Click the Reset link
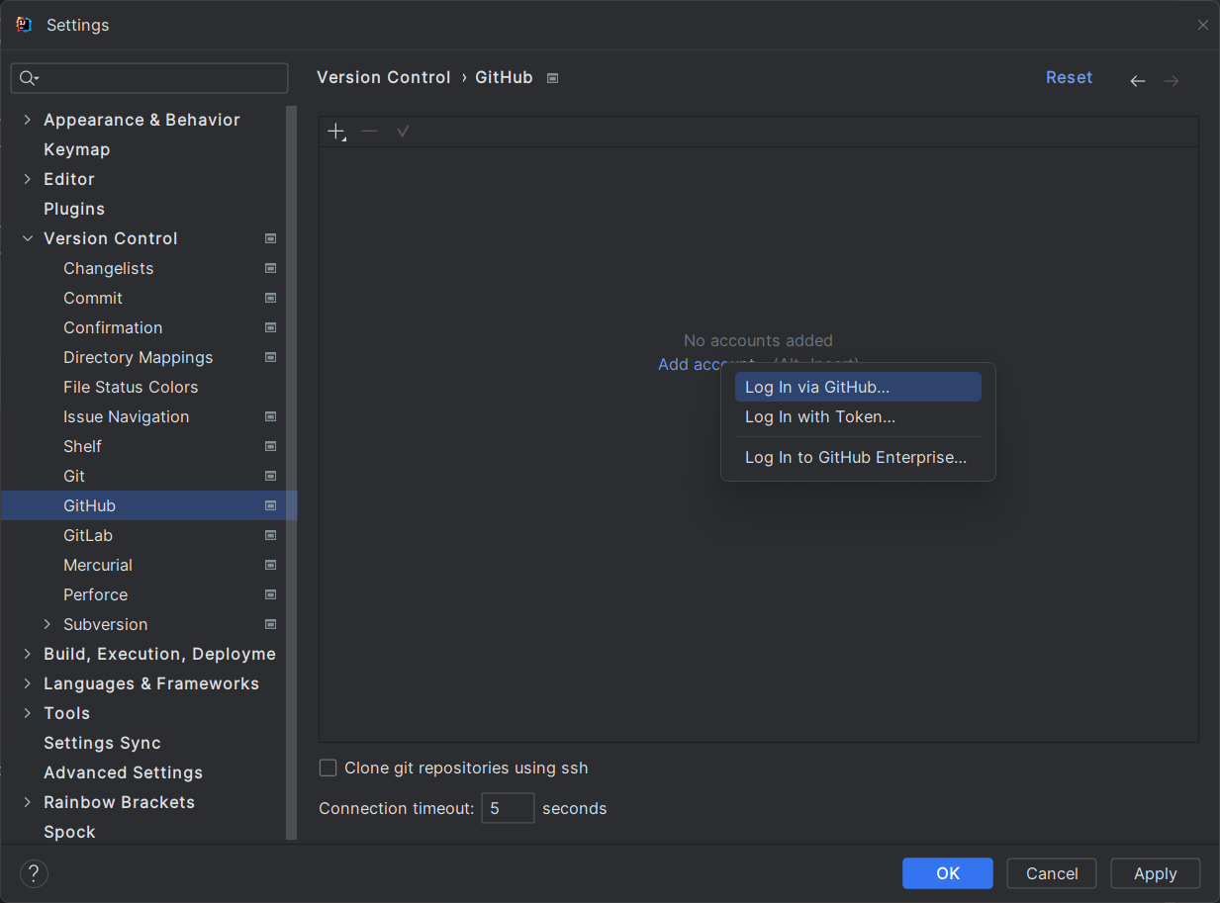This screenshot has width=1220, height=903. (x=1069, y=77)
